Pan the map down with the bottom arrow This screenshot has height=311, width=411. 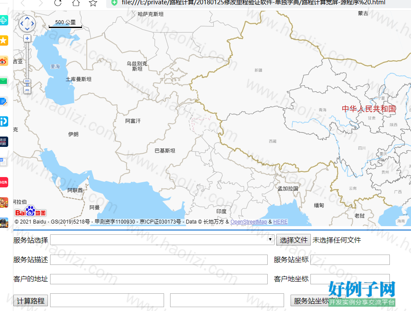(x=27, y=29)
